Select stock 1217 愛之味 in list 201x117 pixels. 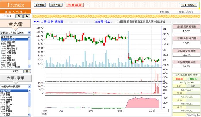[x=14, y=104]
